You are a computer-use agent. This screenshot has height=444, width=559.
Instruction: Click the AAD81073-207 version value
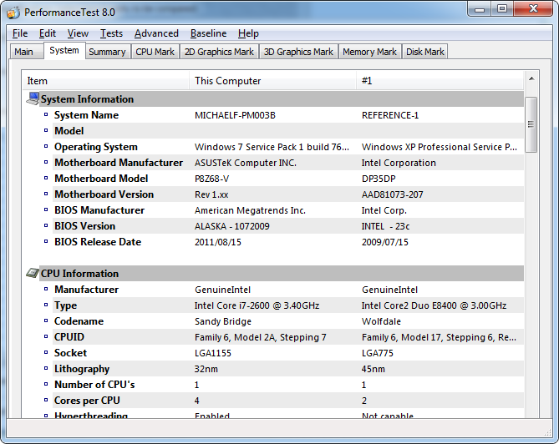point(393,194)
